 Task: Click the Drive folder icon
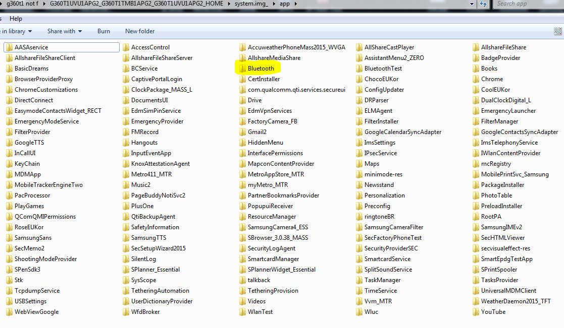click(x=242, y=100)
